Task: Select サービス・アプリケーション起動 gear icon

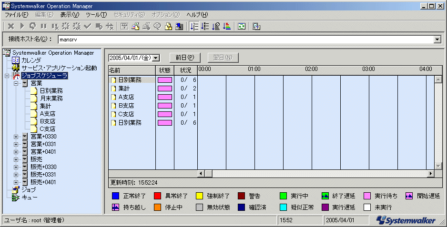Action: tap(16, 68)
